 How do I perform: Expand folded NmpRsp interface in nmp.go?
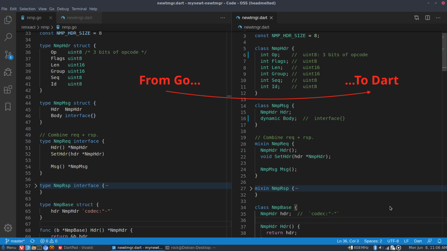[x=36, y=186]
